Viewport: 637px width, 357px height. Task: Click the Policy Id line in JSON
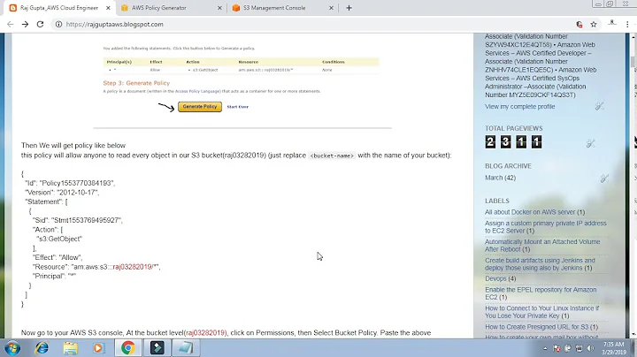pyautogui.click(x=70, y=183)
